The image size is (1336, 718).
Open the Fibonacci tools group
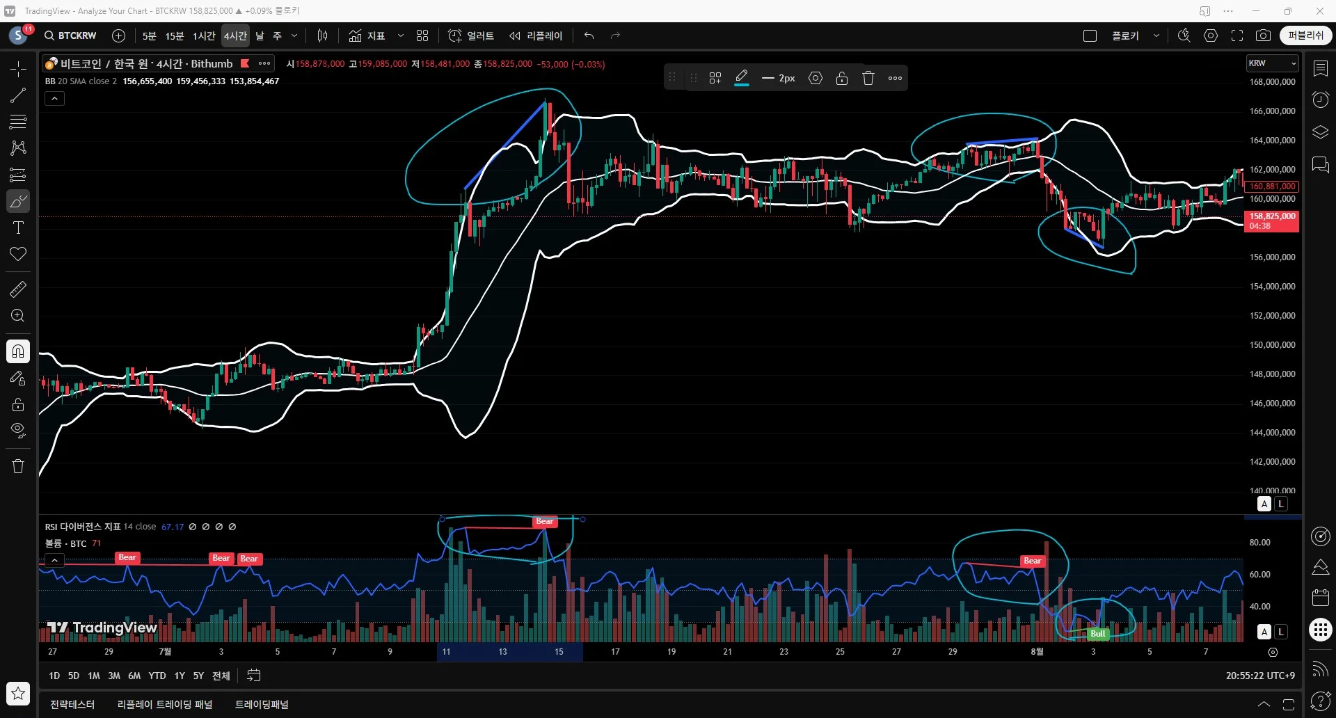pyautogui.click(x=18, y=122)
